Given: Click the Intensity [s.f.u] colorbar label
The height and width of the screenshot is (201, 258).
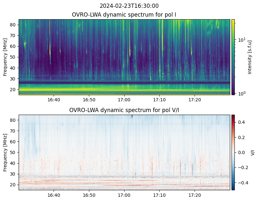Looking at the screenshot, I should tap(250, 57).
